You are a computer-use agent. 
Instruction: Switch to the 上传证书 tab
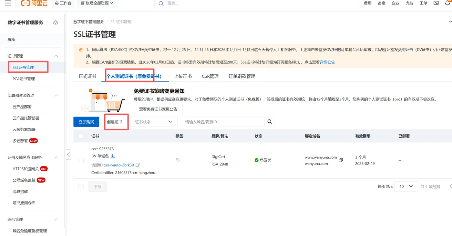(x=183, y=76)
